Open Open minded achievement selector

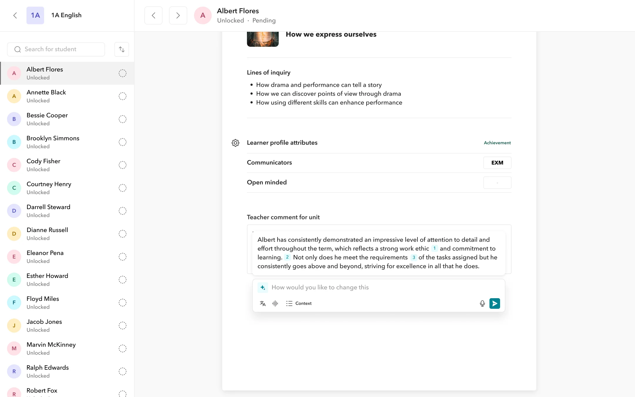(x=497, y=183)
